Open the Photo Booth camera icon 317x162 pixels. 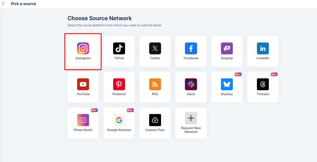(x=83, y=120)
